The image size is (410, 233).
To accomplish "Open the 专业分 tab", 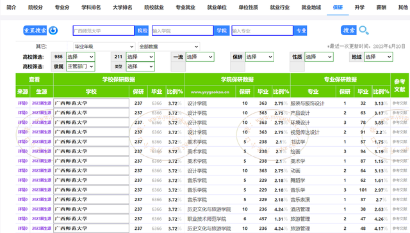I will (62, 7).
